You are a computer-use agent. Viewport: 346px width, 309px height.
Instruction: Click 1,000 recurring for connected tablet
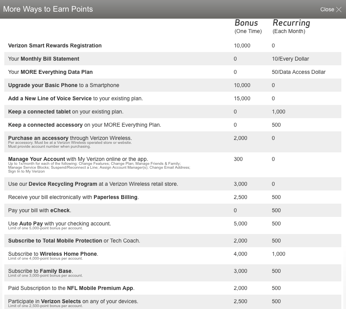pyautogui.click(x=278, y=112)
